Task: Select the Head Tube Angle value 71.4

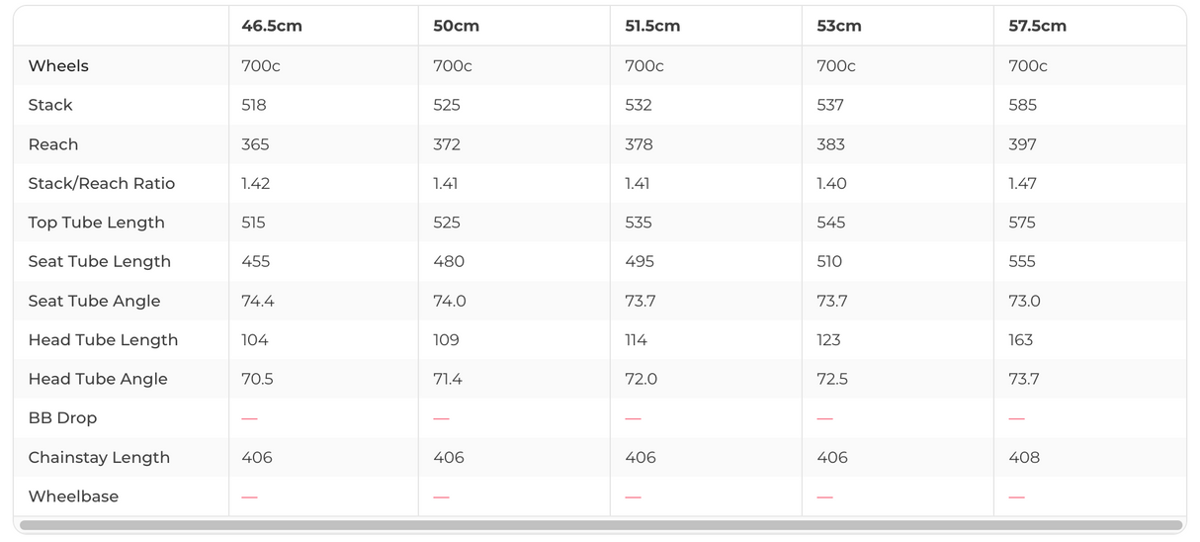Action: 448,379
